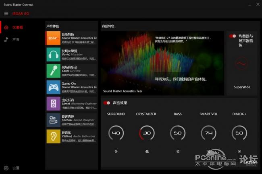Viewport: 262px width, 174px height.
Task: Open the 仪表板 dashboard tab
Action: (x=18, y=27)
